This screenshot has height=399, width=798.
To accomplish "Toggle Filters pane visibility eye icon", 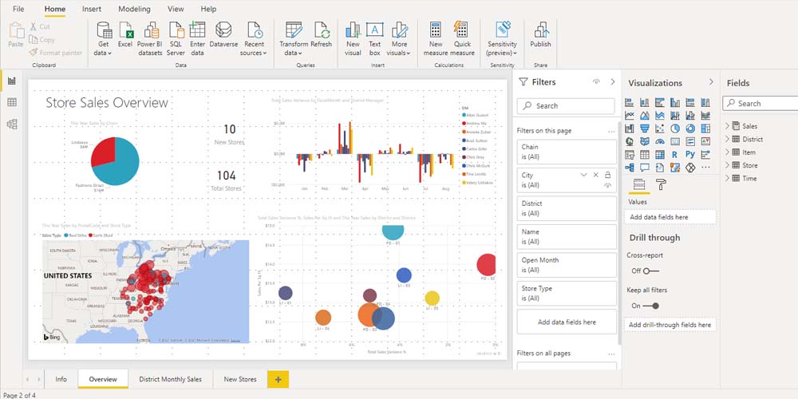I will (x=596, y=82).
